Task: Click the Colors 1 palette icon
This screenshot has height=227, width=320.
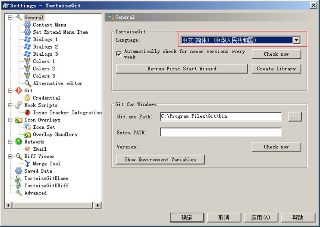Action: [27, 61]
